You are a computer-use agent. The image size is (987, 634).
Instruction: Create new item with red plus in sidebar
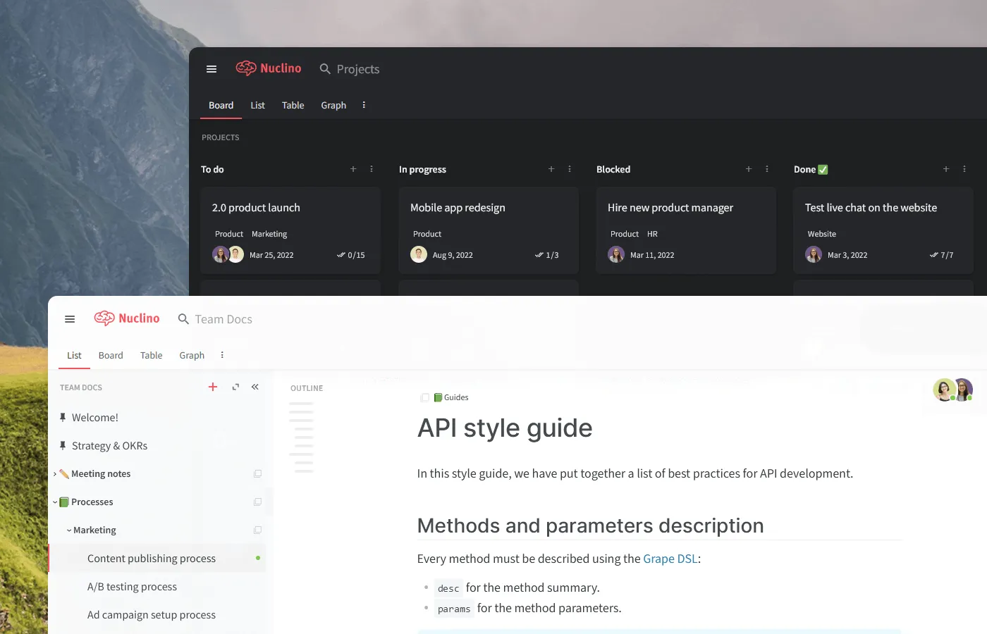coord(213,387)
